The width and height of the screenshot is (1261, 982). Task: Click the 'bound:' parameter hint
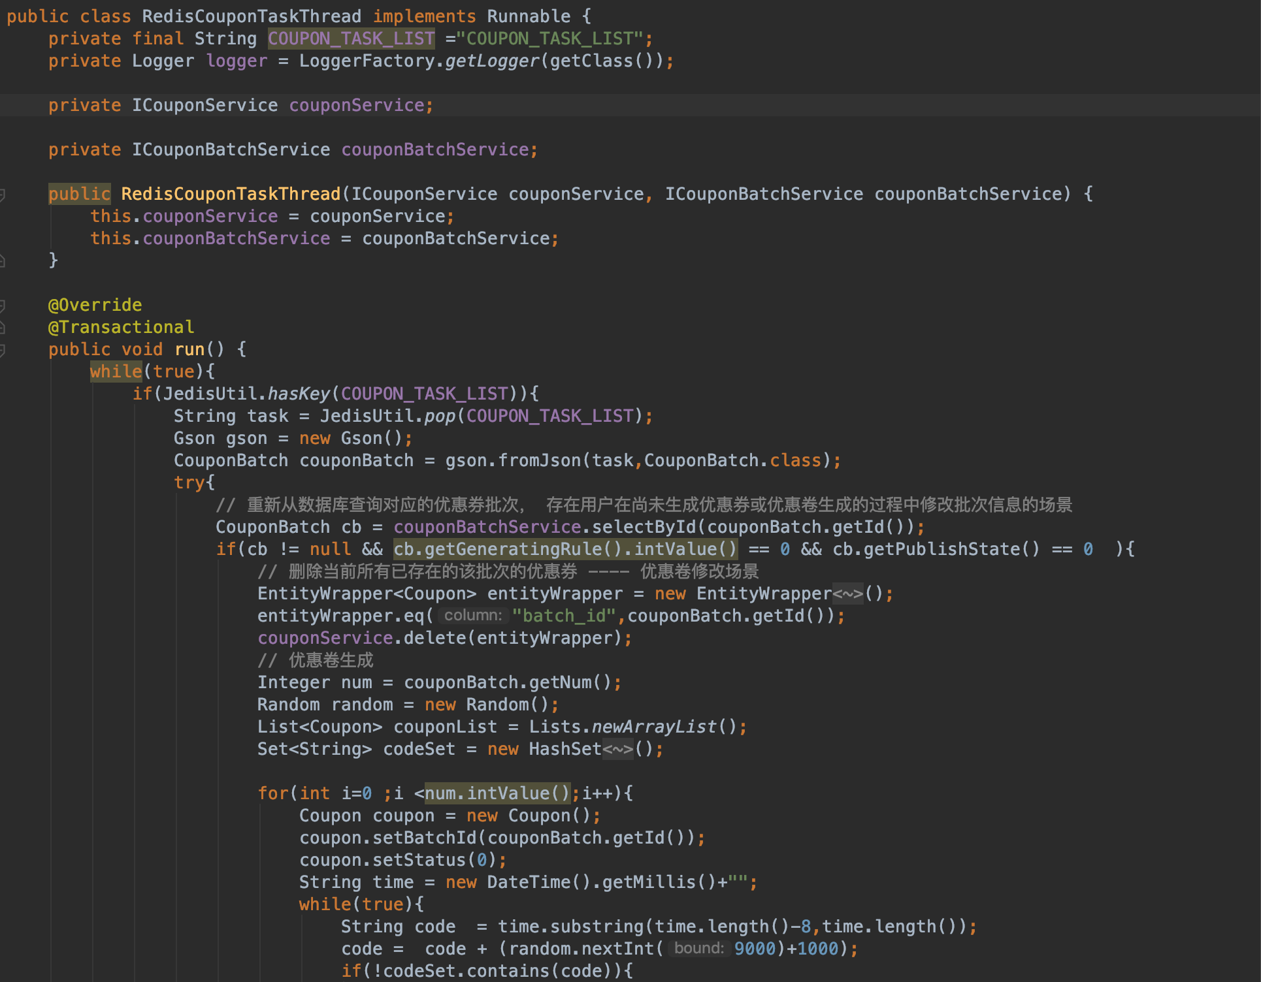698,949
